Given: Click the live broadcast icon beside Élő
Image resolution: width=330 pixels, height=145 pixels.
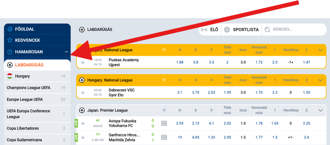Looking at the screenshot, I should 204,30.
